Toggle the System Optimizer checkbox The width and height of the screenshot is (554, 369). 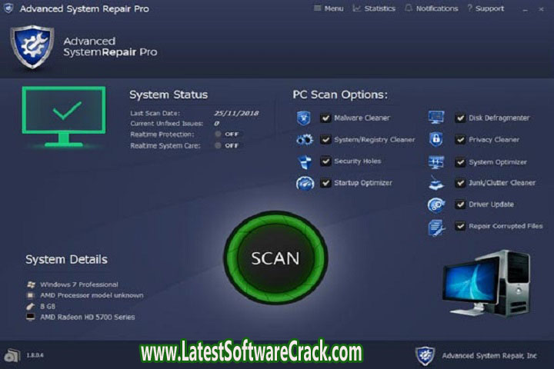click(x=459, y=162)
